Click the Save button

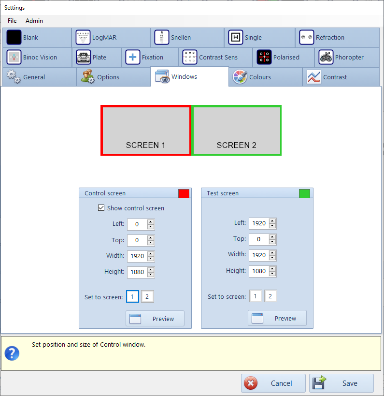(x=341, y=383)
